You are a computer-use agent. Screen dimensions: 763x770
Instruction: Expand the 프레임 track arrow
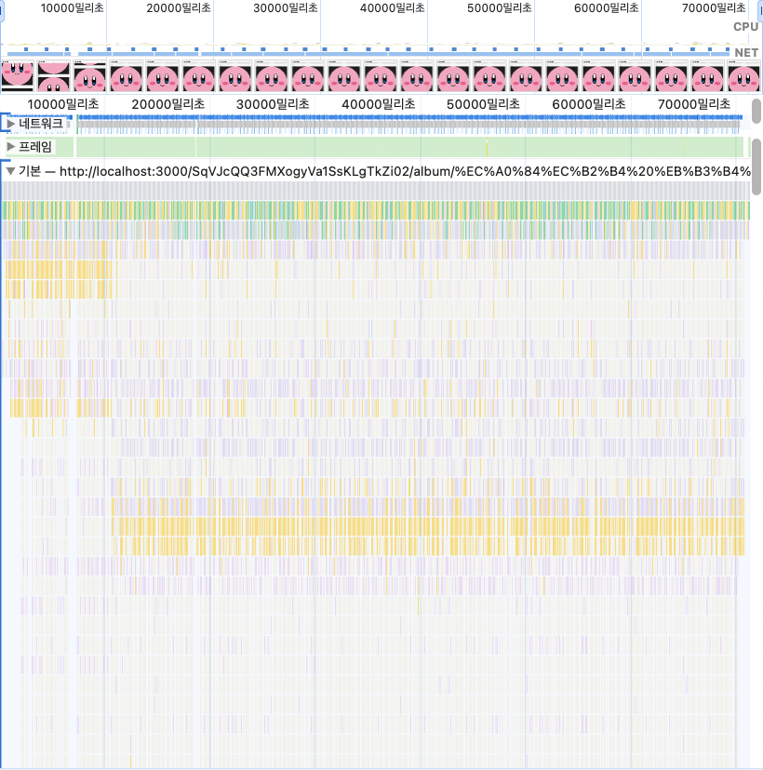11,146
